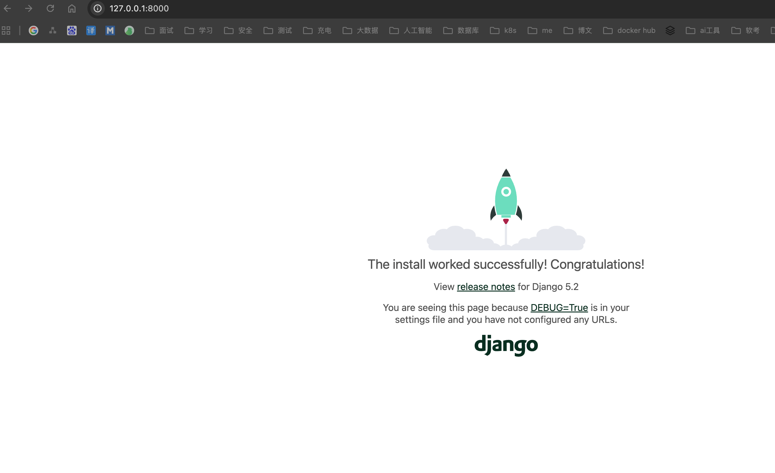Open the me bookmark folder

[x=540, y=30]
